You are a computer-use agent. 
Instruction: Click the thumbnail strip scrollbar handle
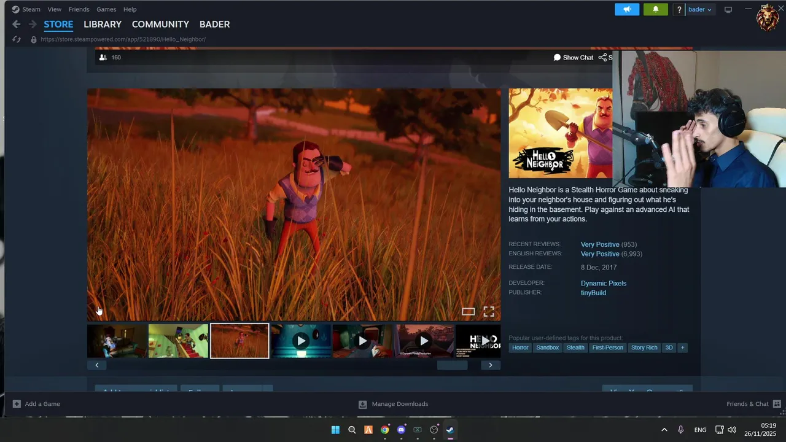[x=452, y=365]
